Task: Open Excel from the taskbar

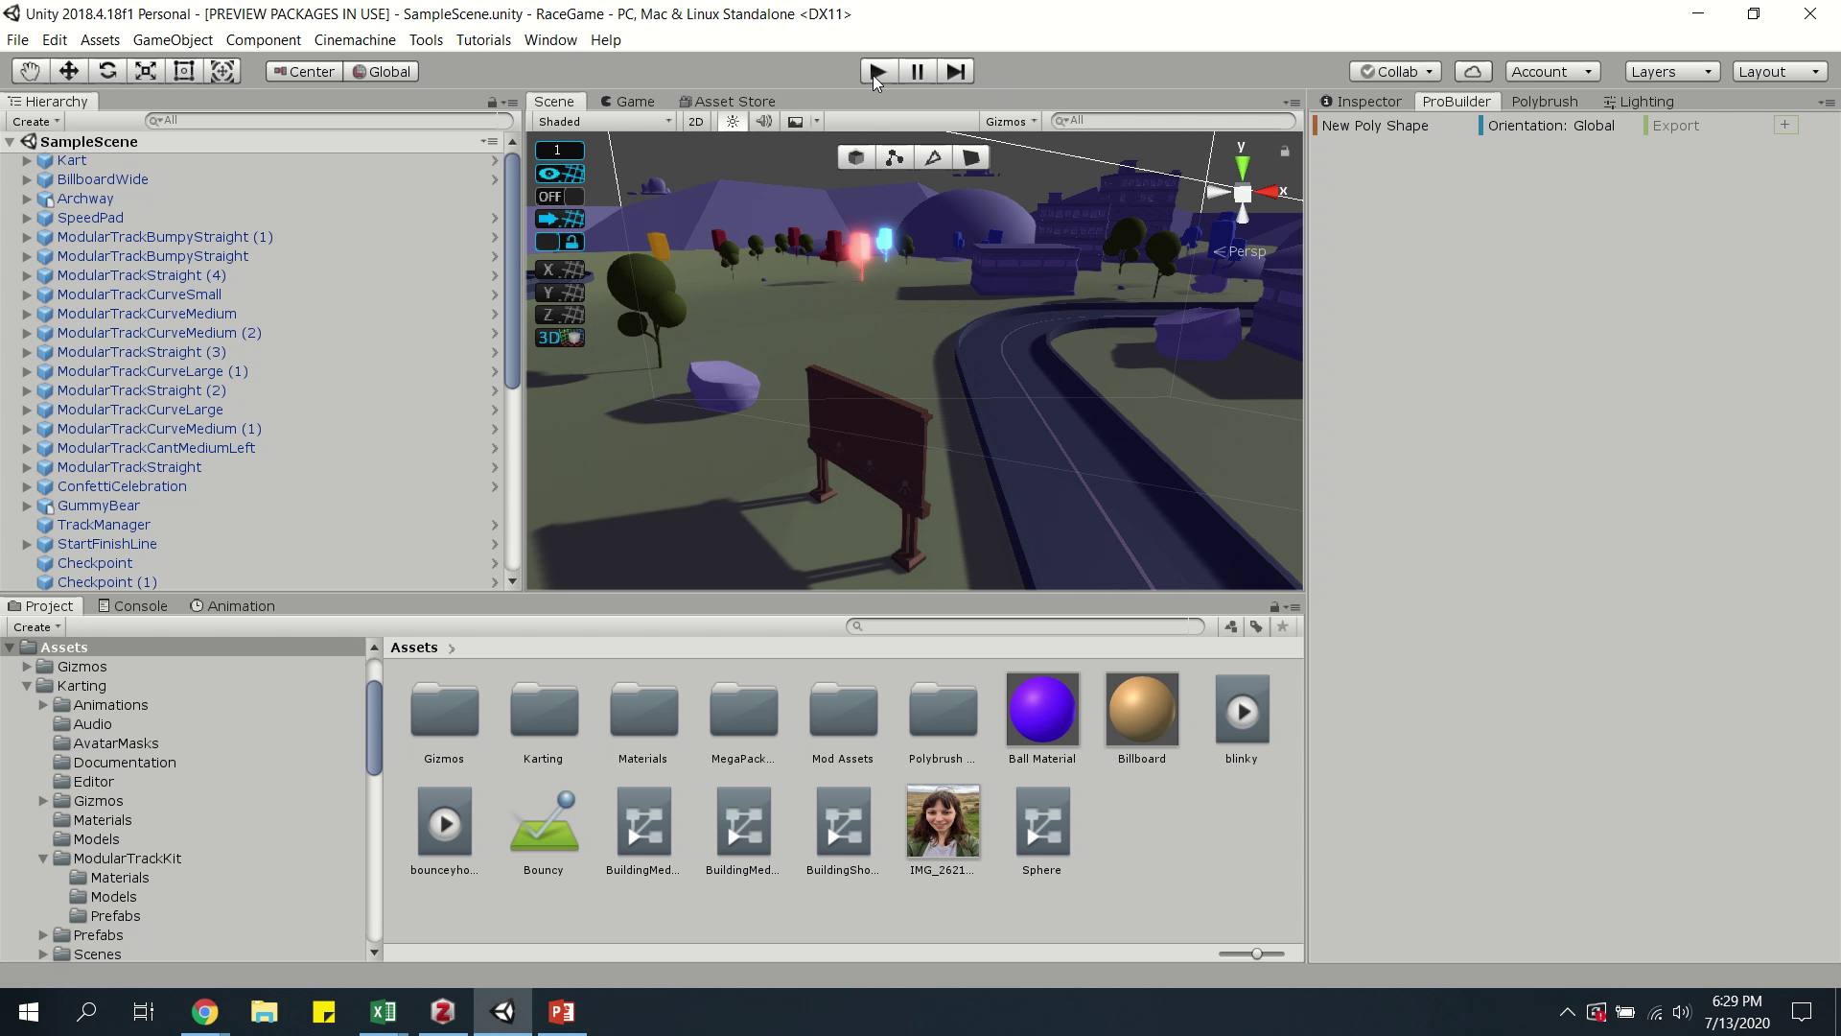Action: tap(383, 1012)
